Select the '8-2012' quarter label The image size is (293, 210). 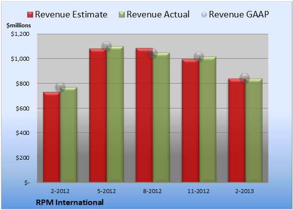click(152, 191)
